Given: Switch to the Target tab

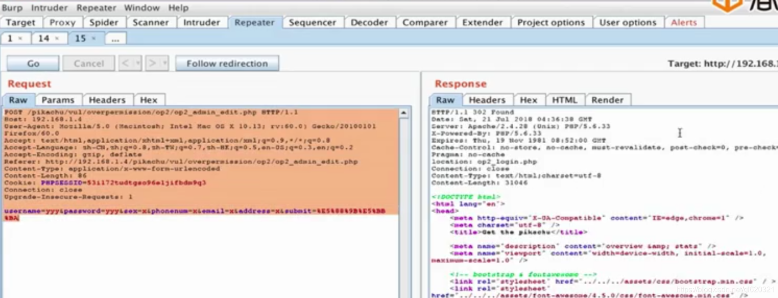Looking at the screenshot, I should coord(21,22).
